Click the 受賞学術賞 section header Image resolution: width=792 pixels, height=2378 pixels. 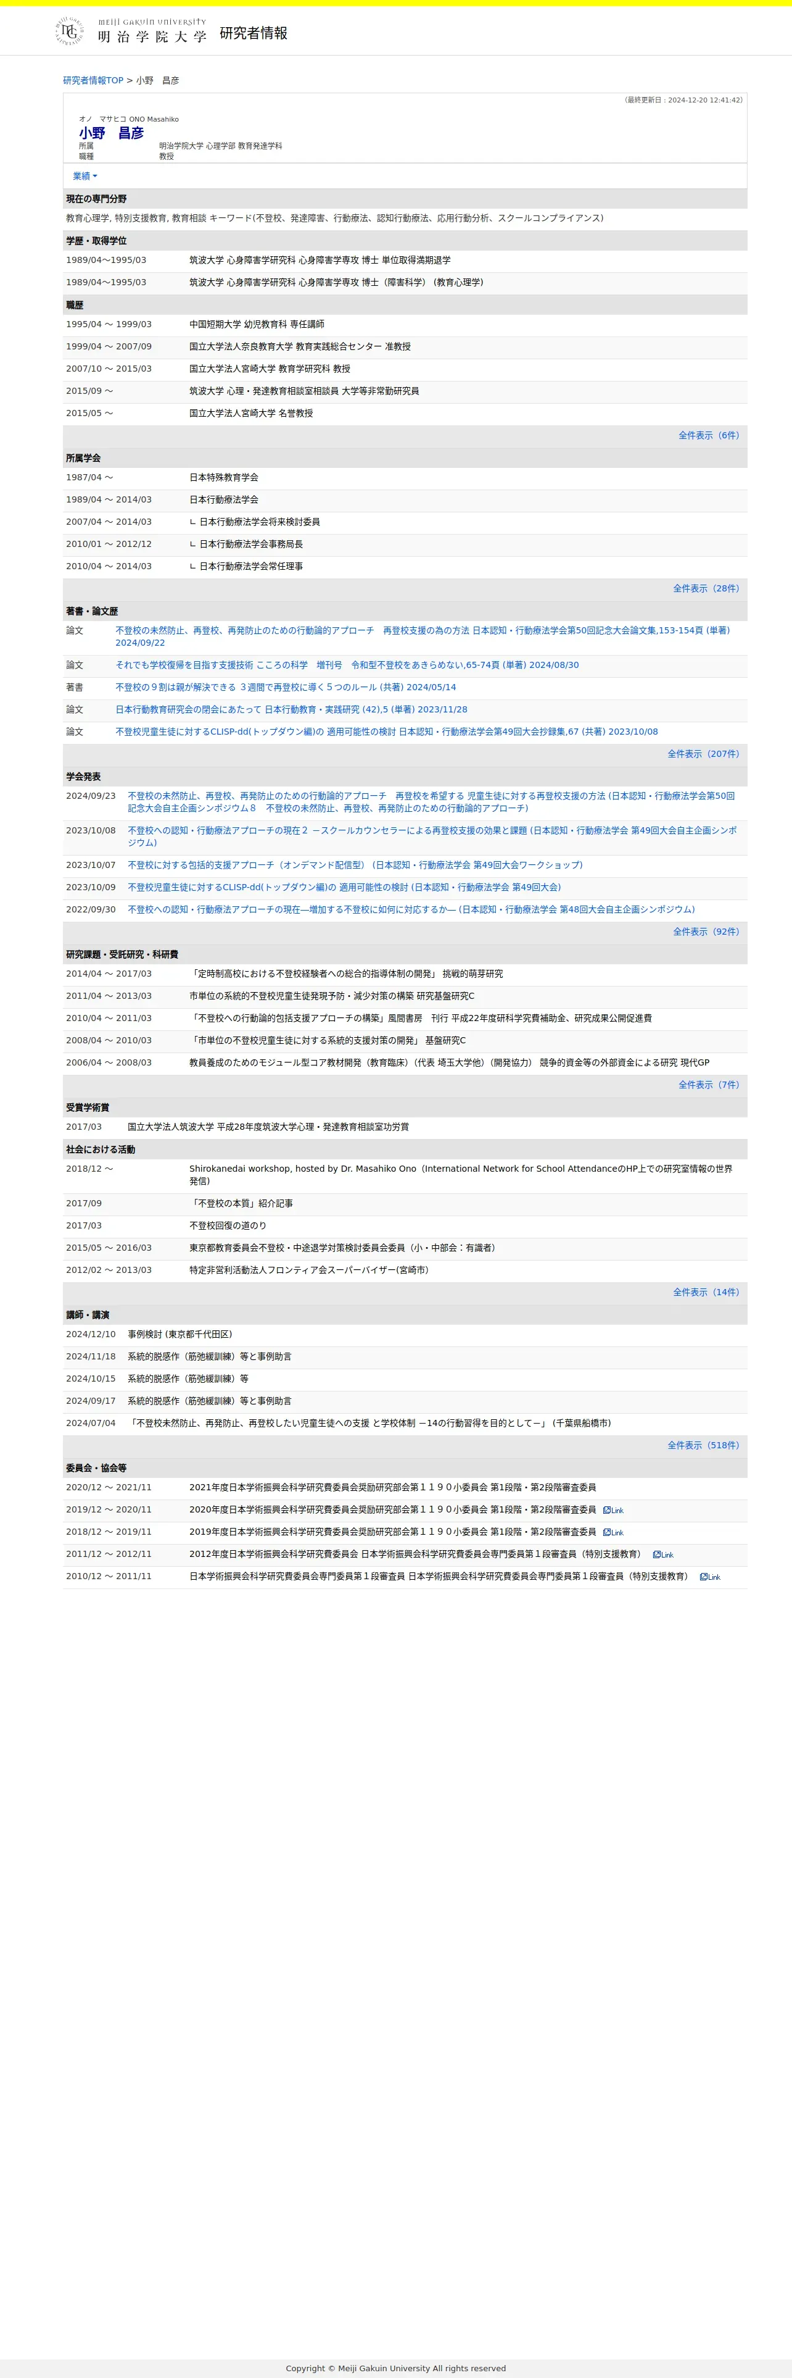[x=405, y=1107]
